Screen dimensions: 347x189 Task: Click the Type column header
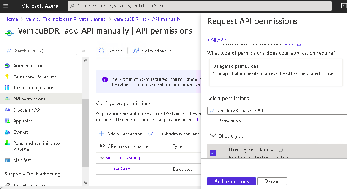(x=177, y=146)
